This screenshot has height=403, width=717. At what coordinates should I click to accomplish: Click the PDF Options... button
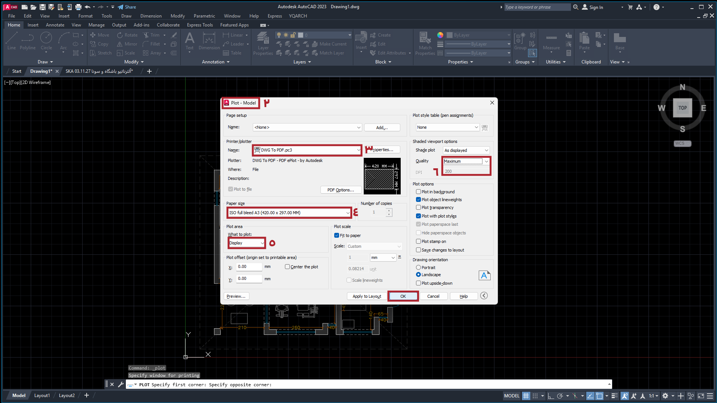point(341,190)
